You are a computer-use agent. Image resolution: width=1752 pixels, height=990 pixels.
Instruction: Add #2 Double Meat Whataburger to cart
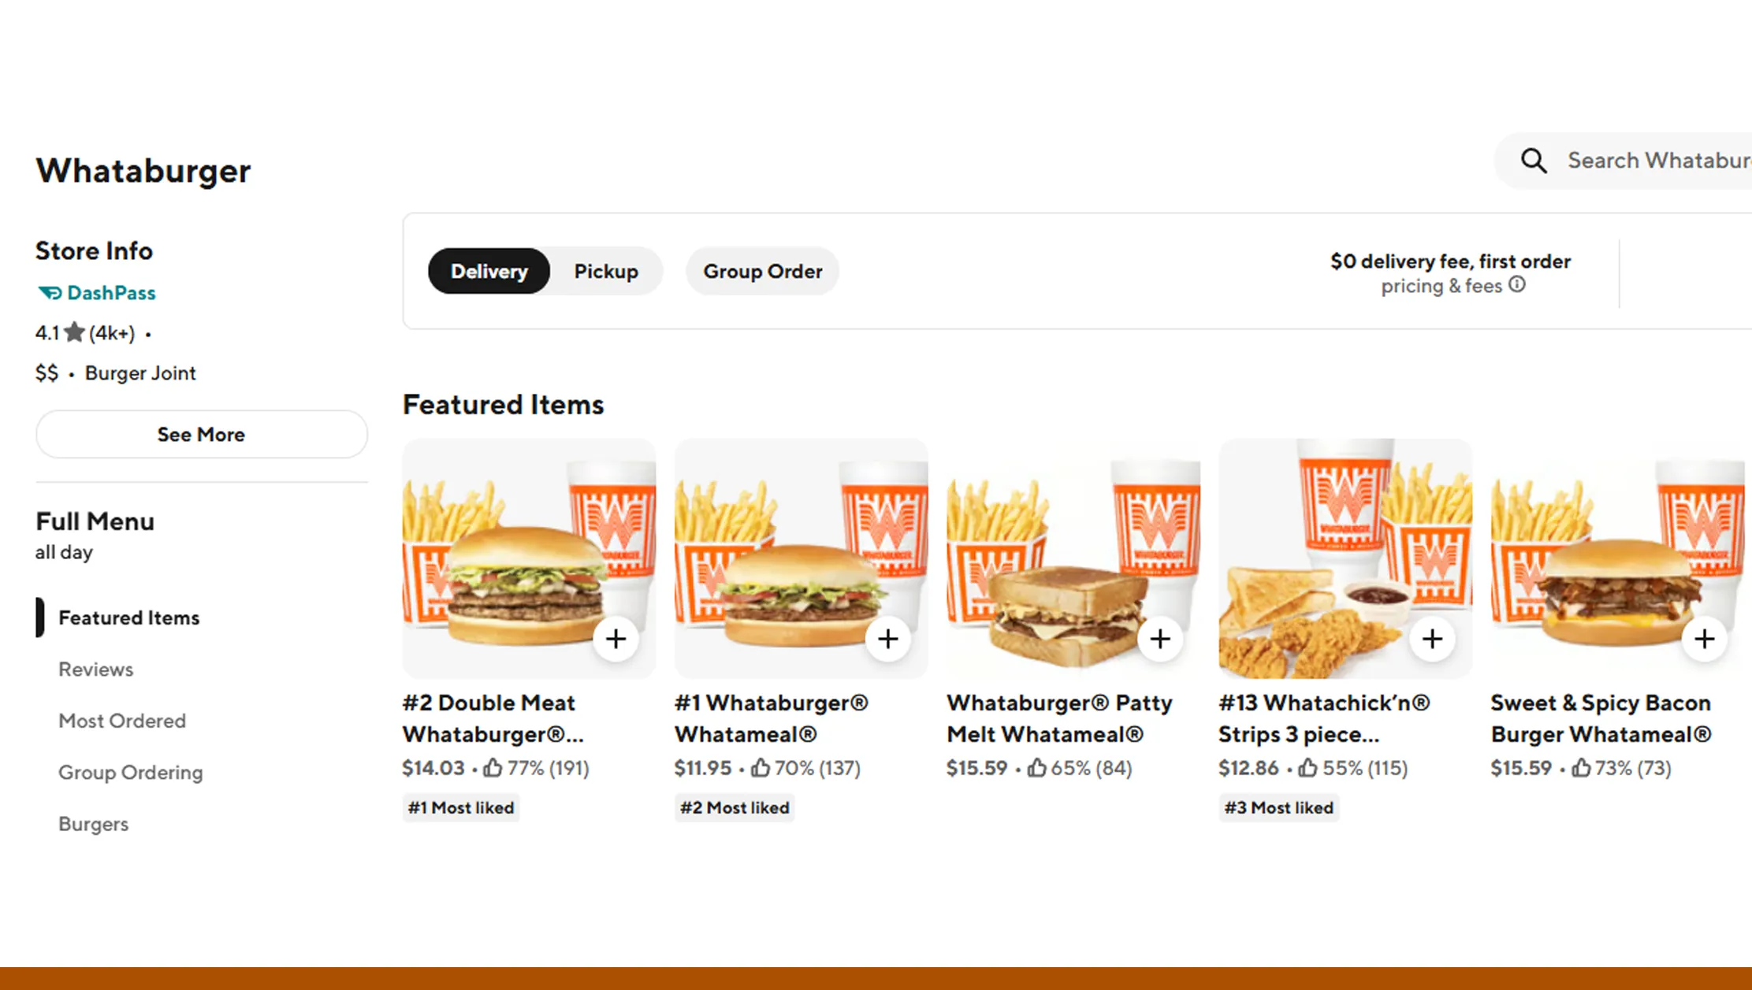pos(616,639)
